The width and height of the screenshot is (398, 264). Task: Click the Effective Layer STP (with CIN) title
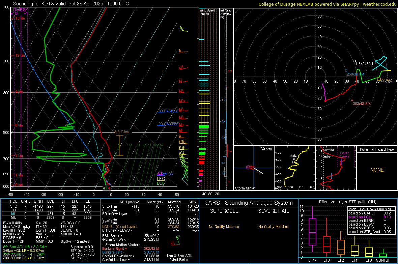[347, 202]
